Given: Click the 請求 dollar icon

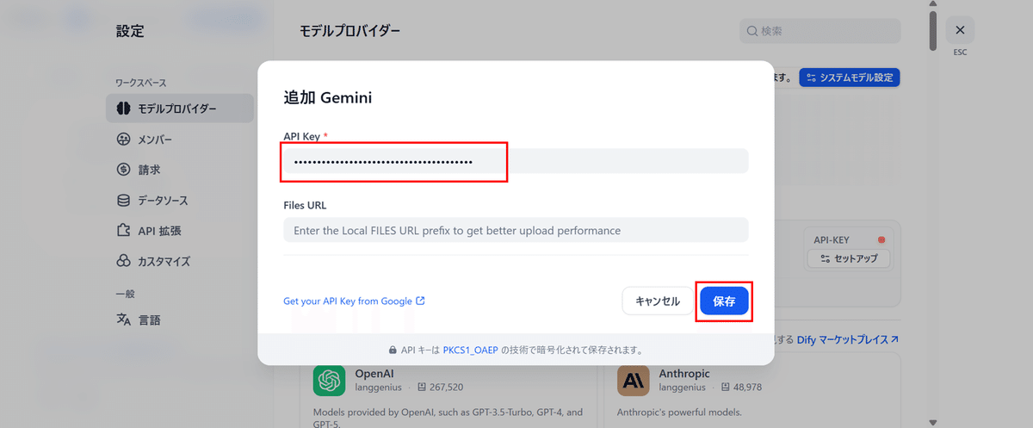Looking at the screenshot, I should click(123, 170).
